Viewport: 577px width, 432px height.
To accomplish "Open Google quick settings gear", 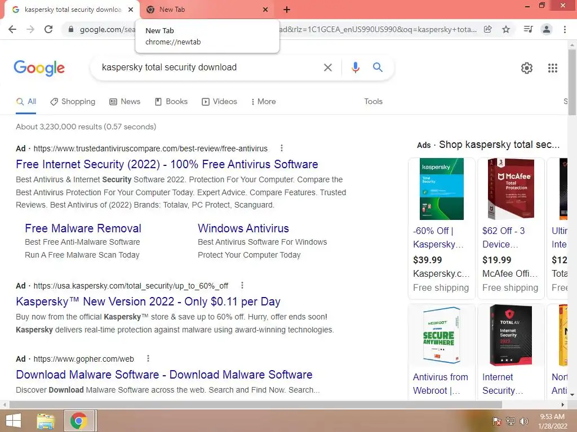I will [x=527, y=68].
